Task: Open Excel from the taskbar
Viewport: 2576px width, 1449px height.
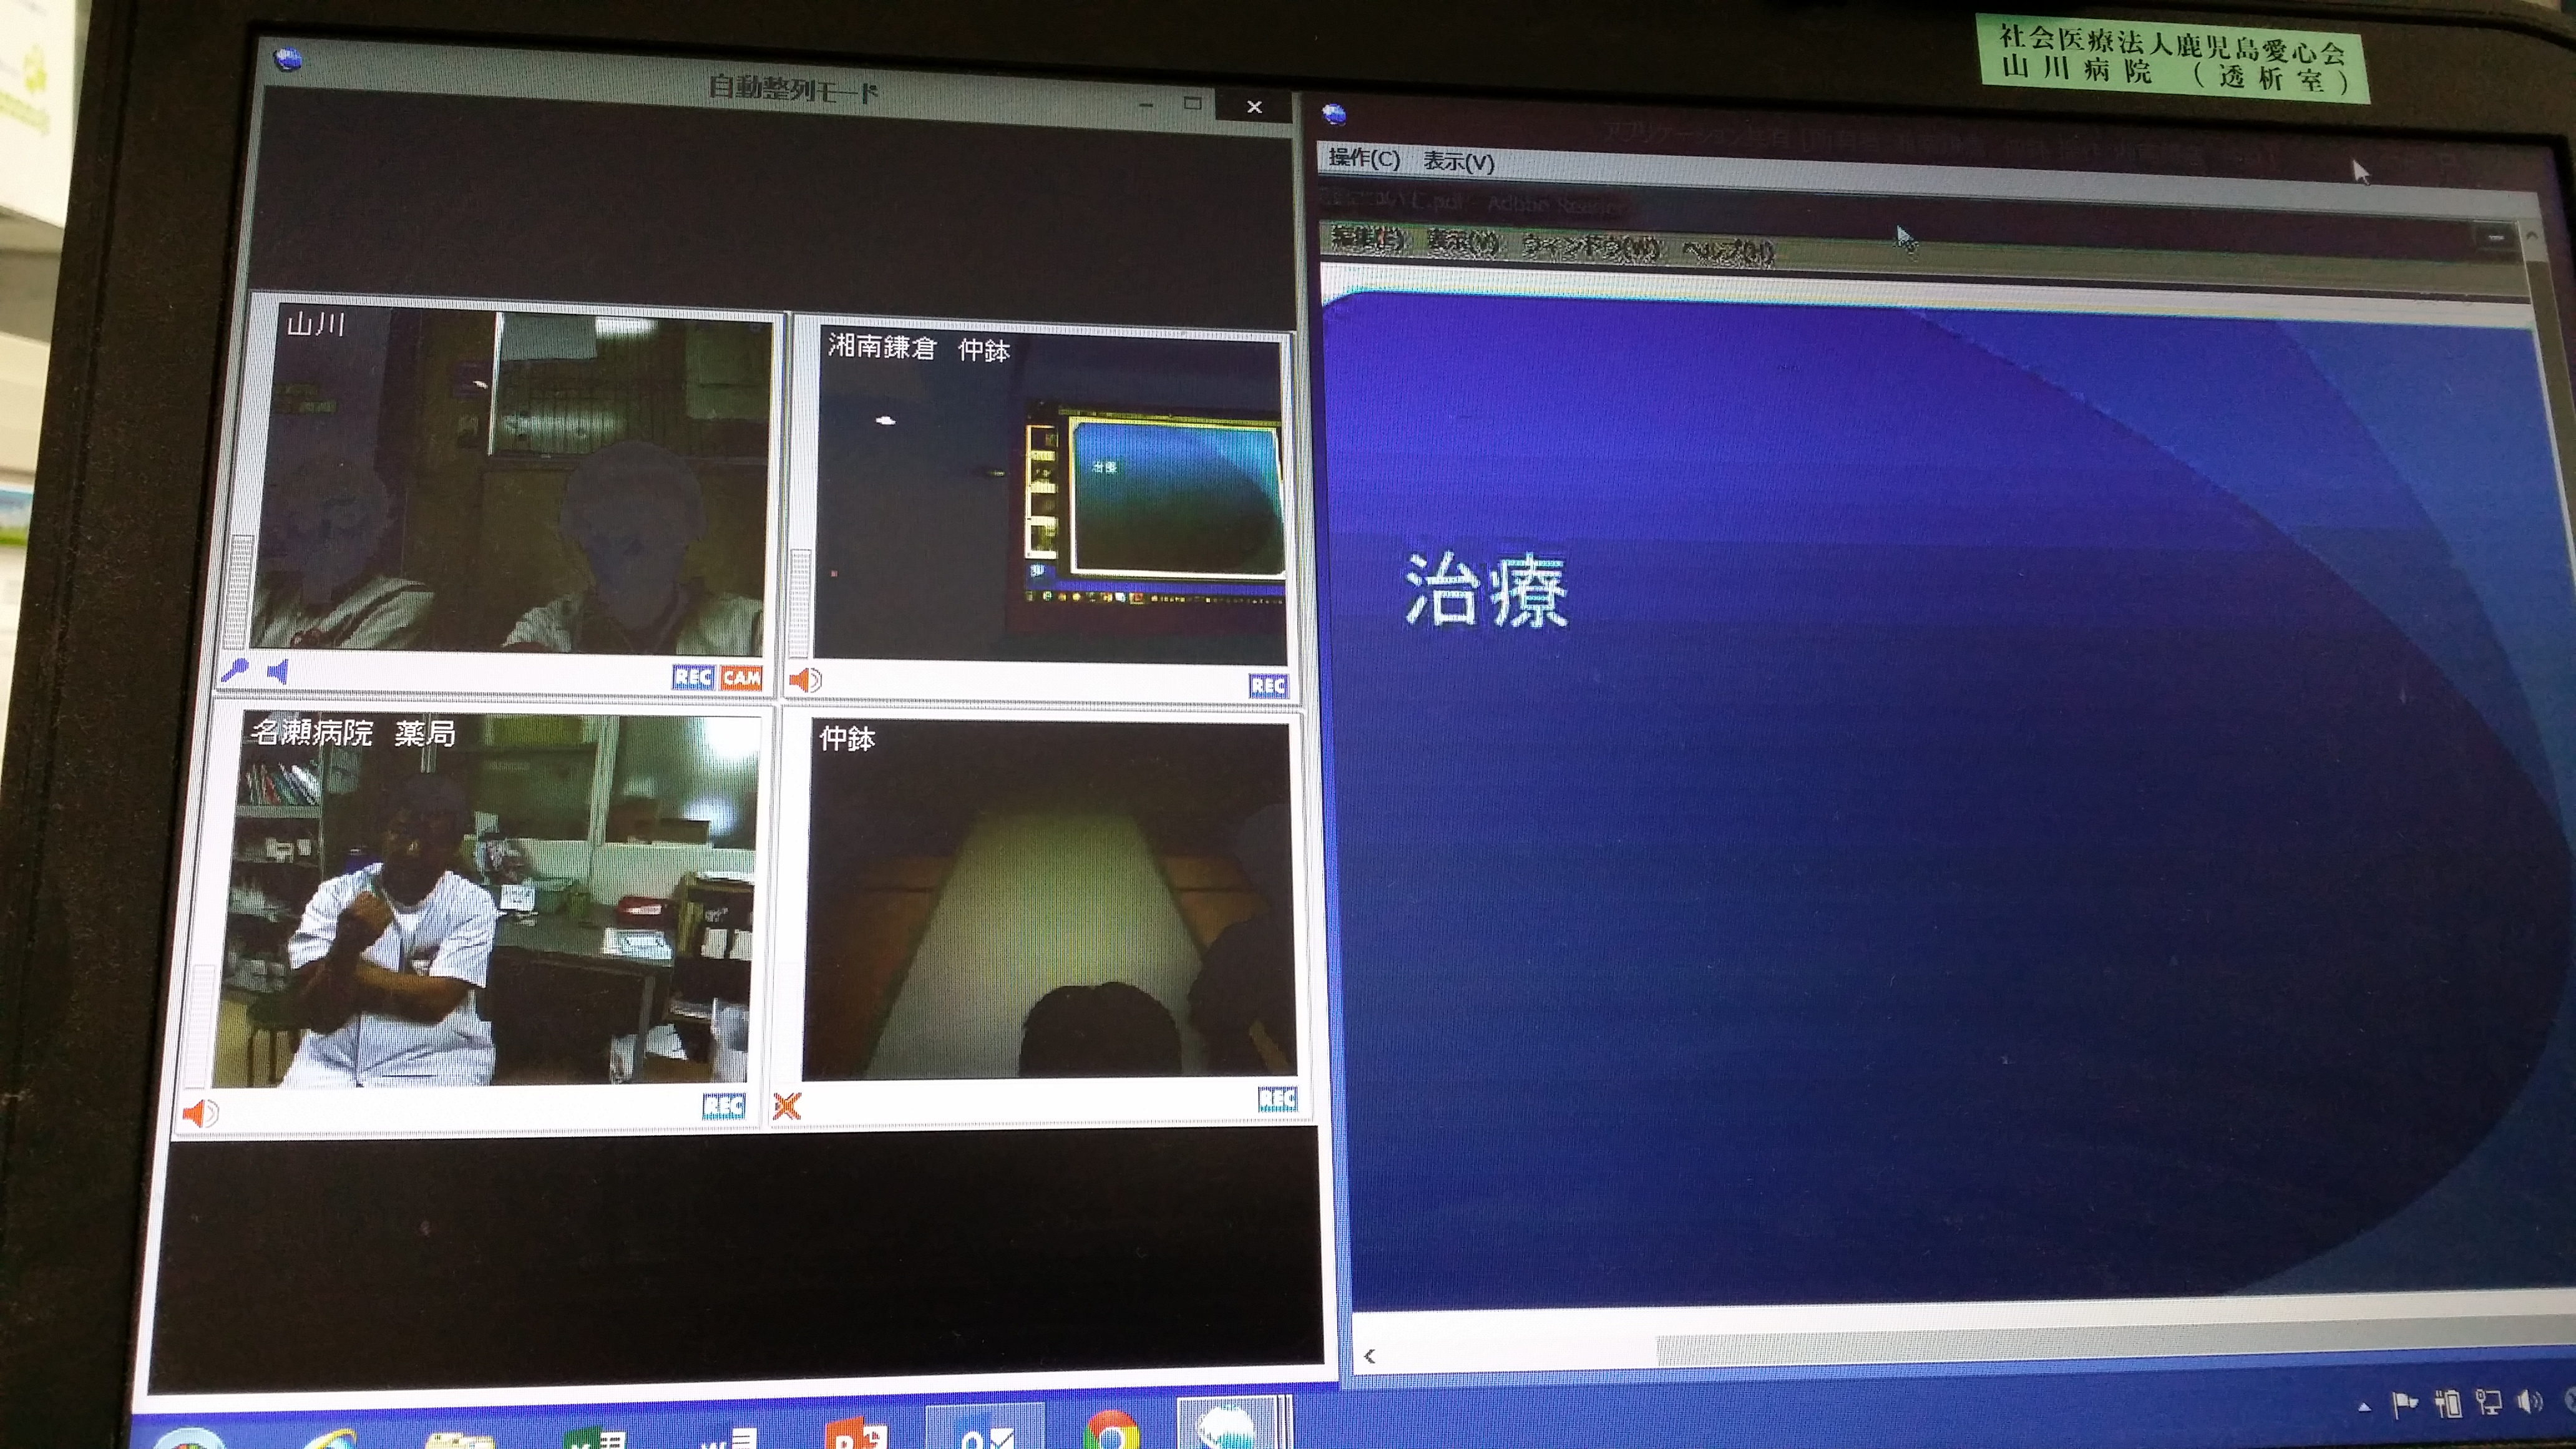Action: click(x=595, y=1438)
